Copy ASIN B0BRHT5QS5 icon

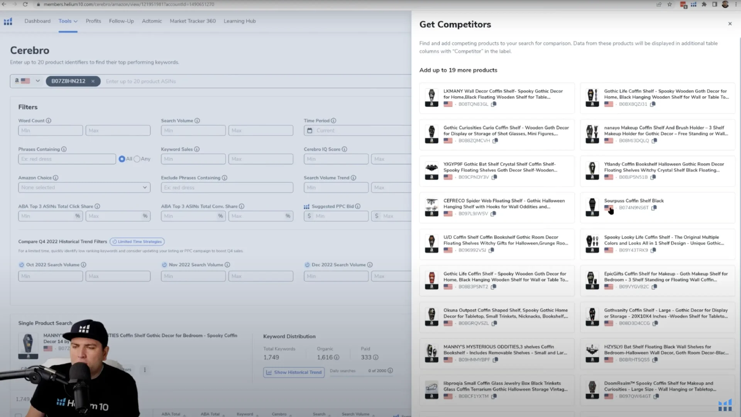(655, 360)
